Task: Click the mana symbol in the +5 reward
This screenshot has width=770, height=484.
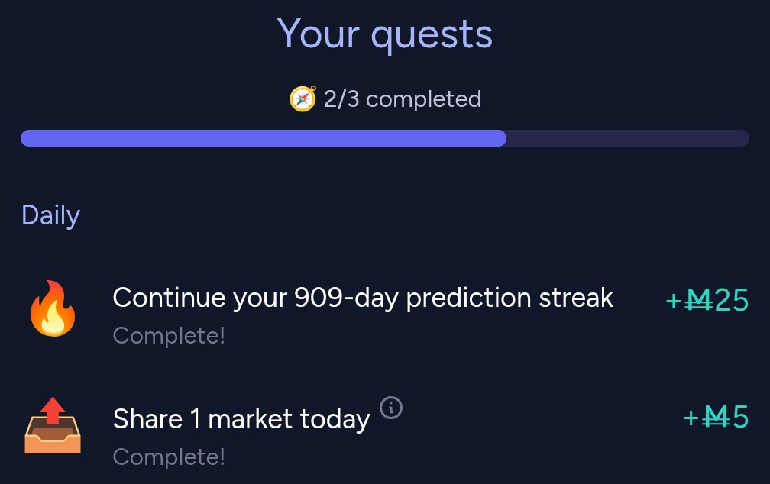Action: (717, 418)
